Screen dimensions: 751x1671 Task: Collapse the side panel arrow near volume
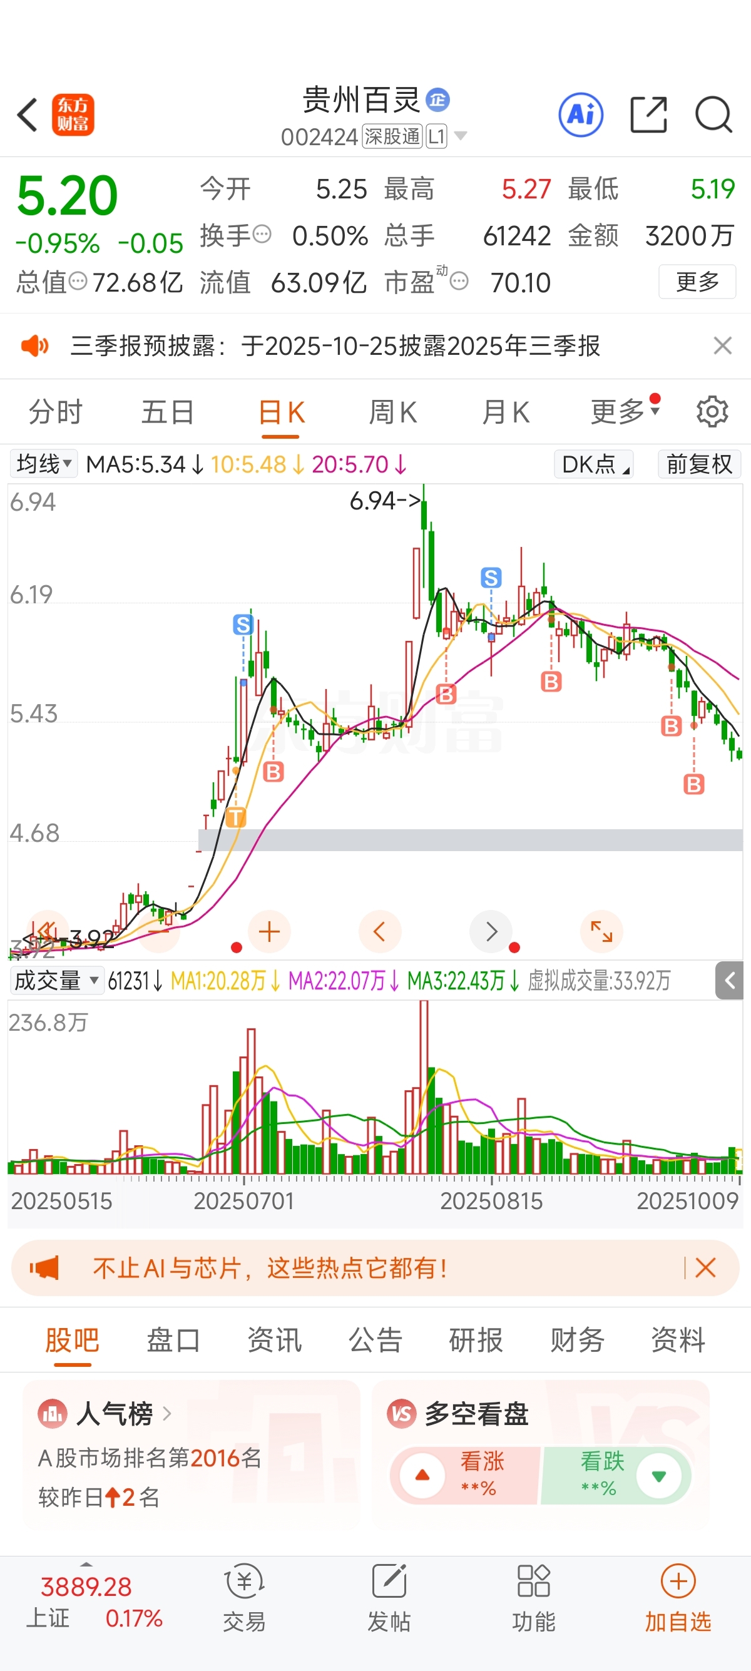click(730, 980)
